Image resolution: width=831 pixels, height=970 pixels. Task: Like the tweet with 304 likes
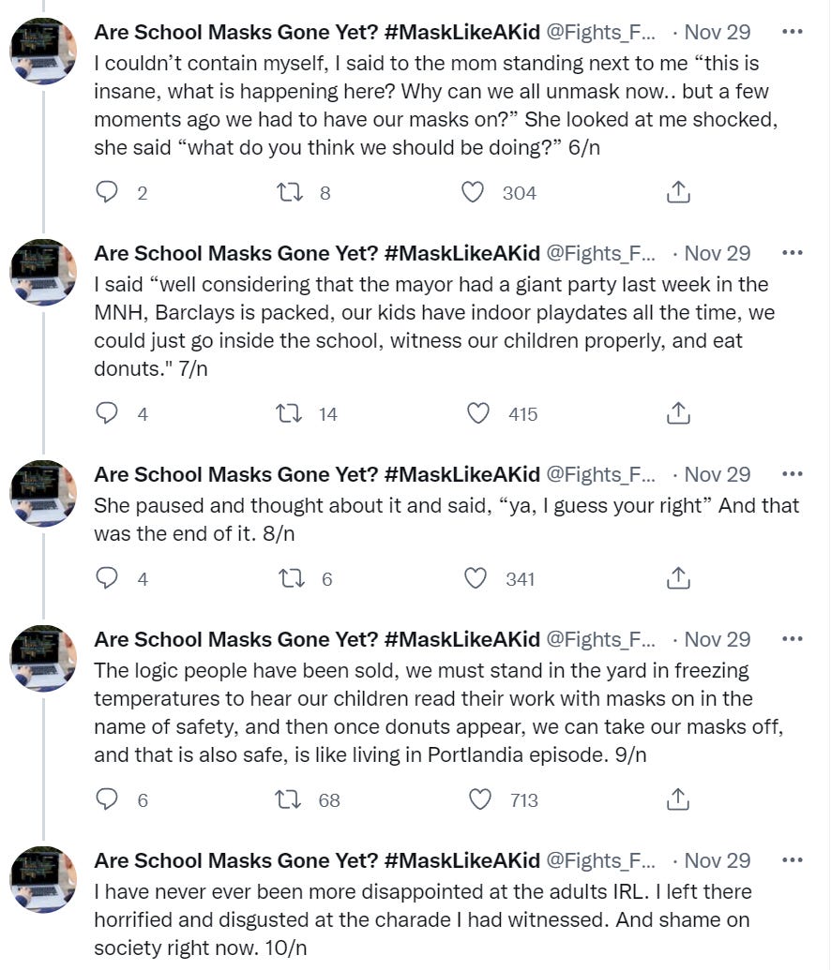coord(474,192)
